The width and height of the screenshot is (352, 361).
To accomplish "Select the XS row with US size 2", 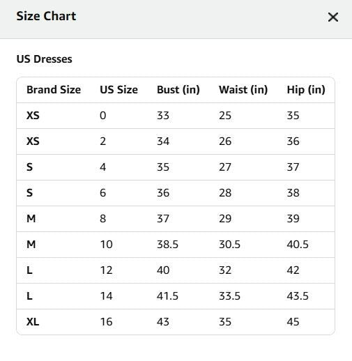I will pyautogui.click(x=176, y=141).
